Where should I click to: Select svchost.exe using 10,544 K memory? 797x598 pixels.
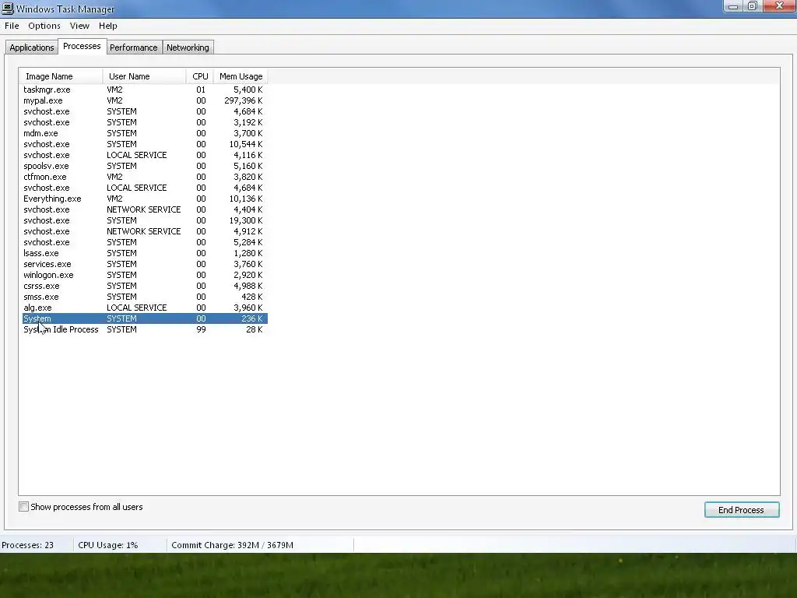(x=144, y=144)
